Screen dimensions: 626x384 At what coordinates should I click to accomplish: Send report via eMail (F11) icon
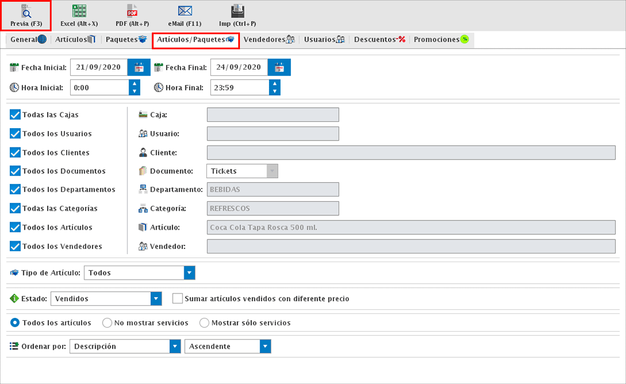pyautogui.click(x=184, y=12)
